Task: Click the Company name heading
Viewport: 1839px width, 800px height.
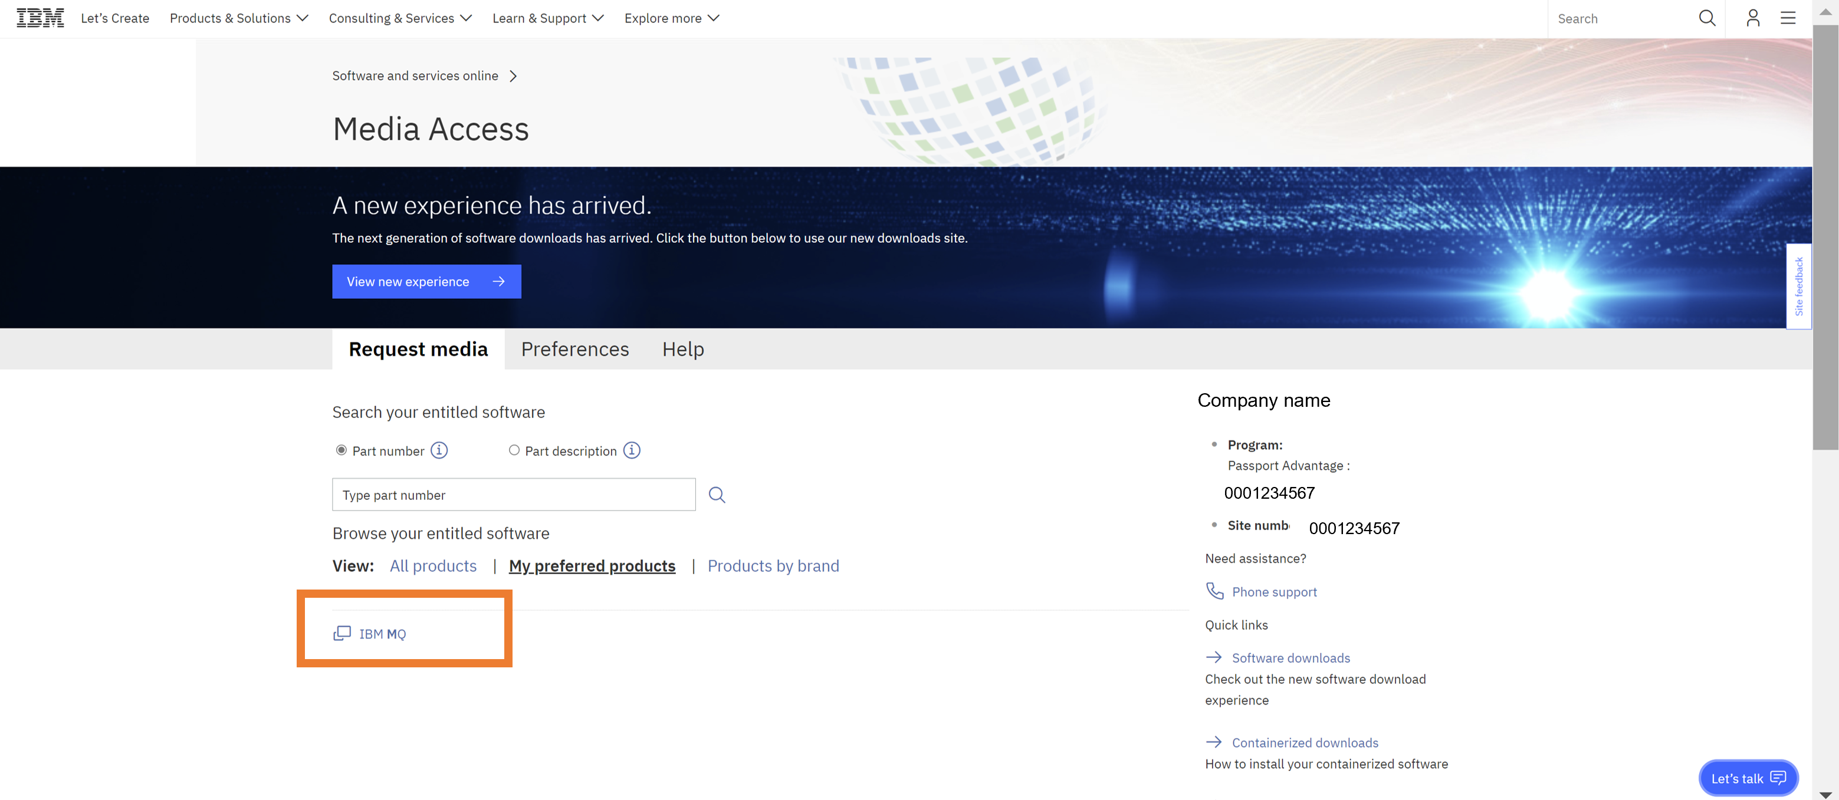Action: tap(1263, 400)
